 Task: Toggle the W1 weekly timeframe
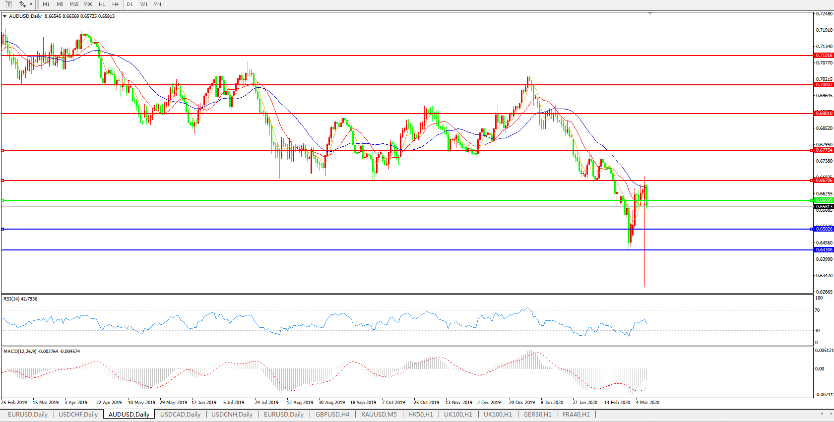tap(144, 4)
